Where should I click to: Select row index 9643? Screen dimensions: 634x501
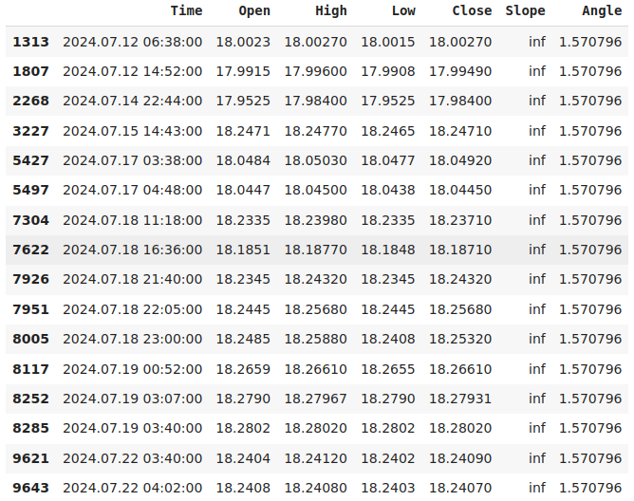[30, 488]
